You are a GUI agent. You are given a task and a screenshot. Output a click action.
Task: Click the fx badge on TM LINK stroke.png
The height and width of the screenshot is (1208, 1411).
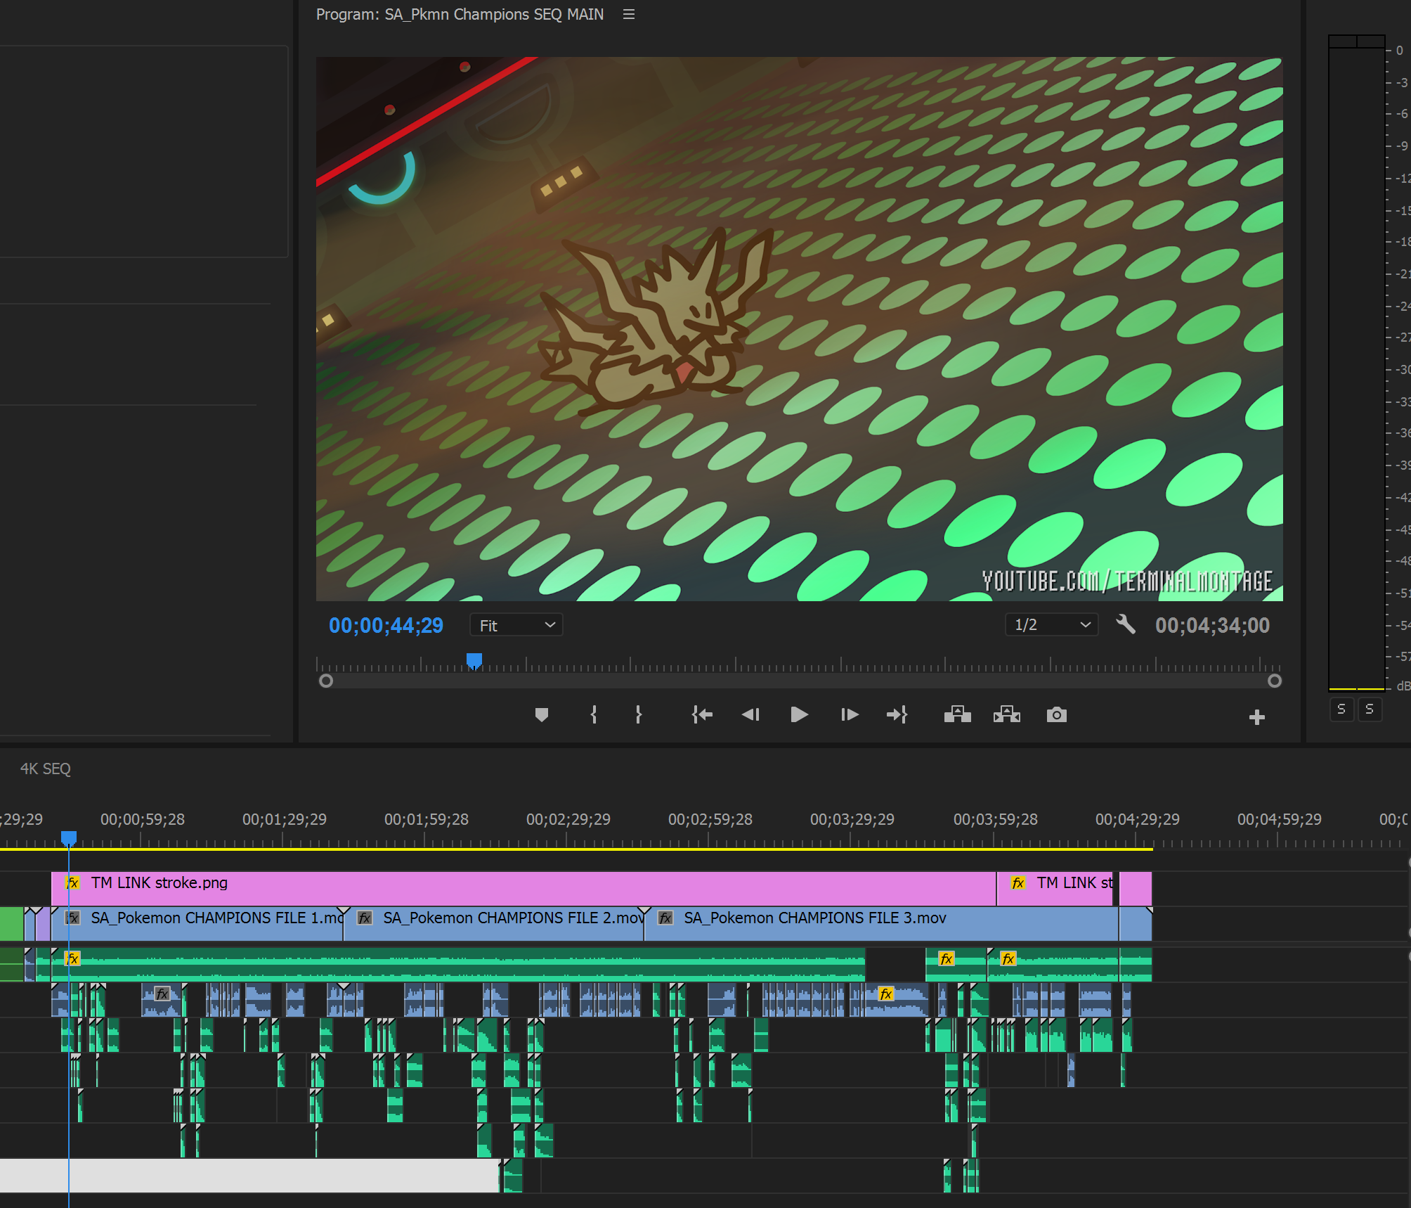[x=72, y=882]
